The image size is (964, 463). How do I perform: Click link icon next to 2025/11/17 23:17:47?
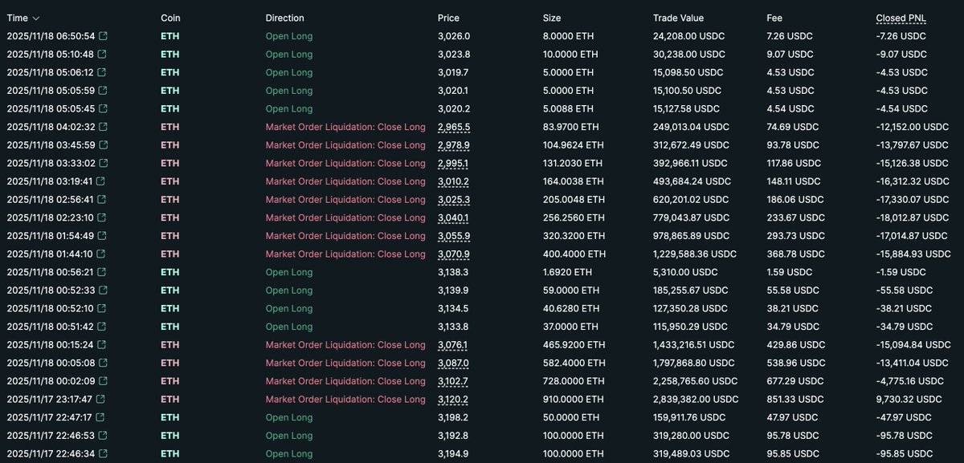100,400
